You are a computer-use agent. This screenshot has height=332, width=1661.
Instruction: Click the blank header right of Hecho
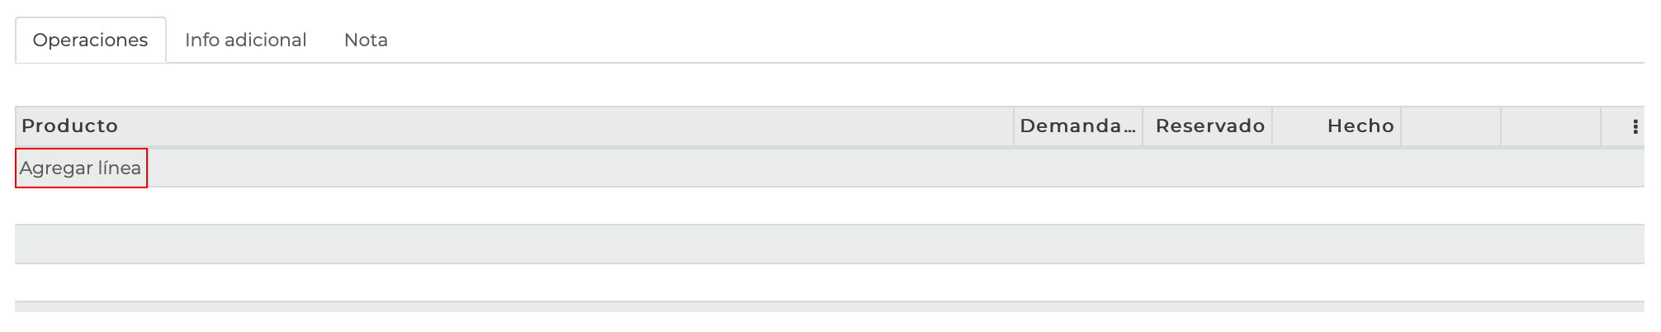pos(1450,126)
